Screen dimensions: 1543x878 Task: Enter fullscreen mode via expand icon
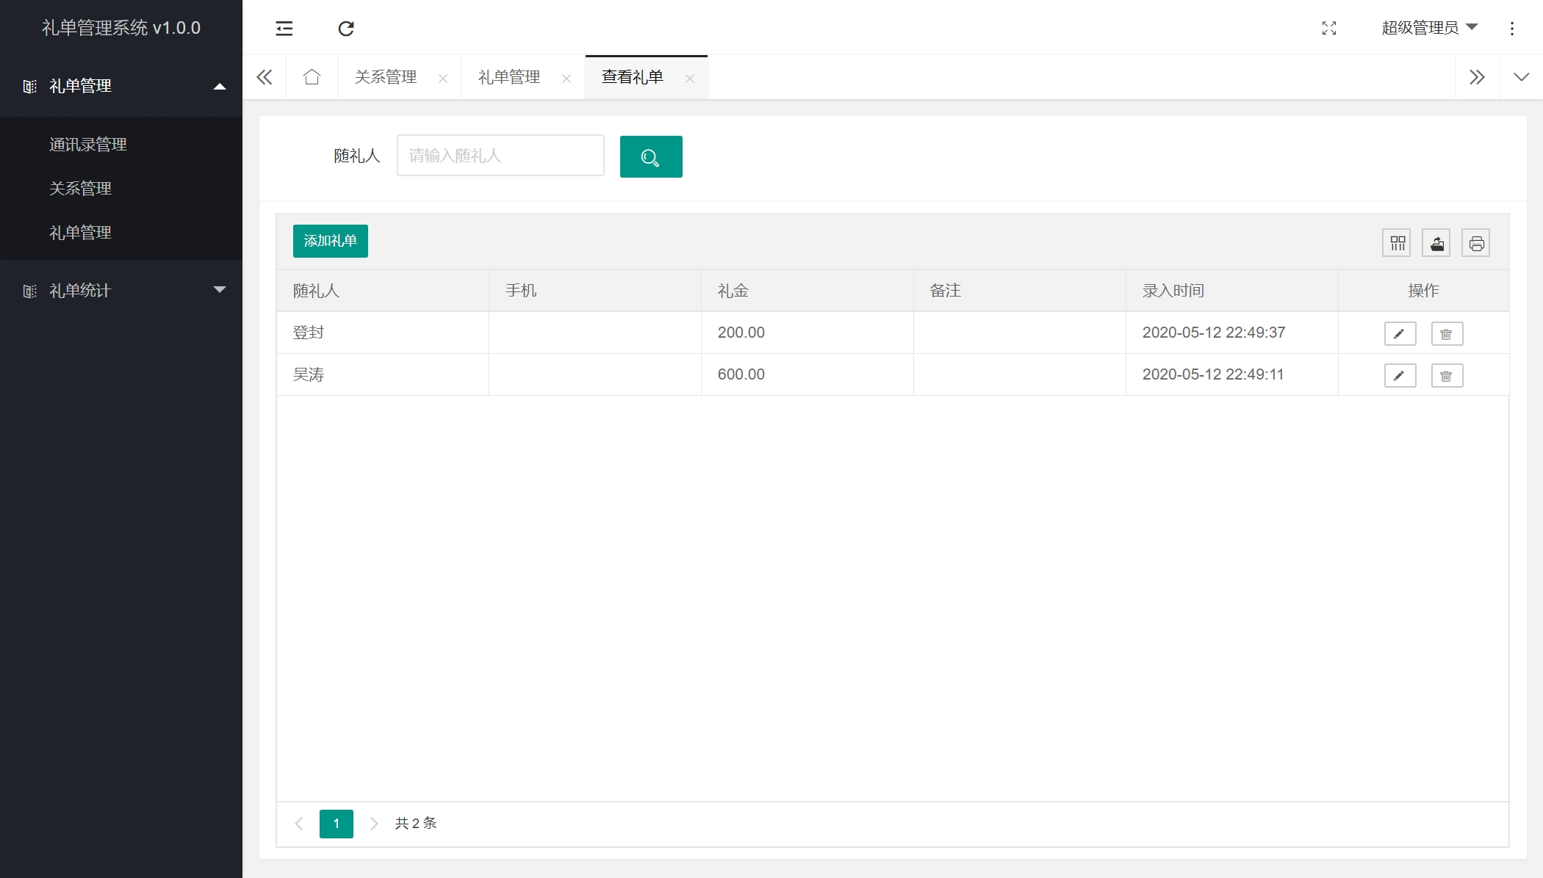point(1328,29)
